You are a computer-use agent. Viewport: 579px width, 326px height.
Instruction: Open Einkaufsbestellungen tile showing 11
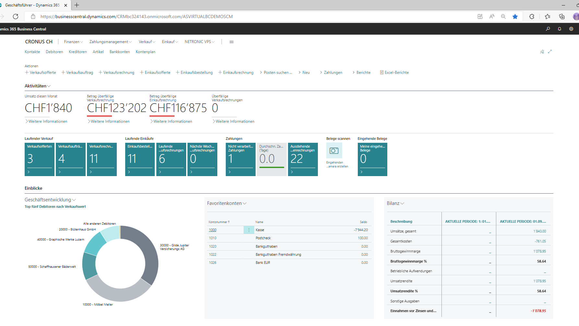click(x=140, y=160)
